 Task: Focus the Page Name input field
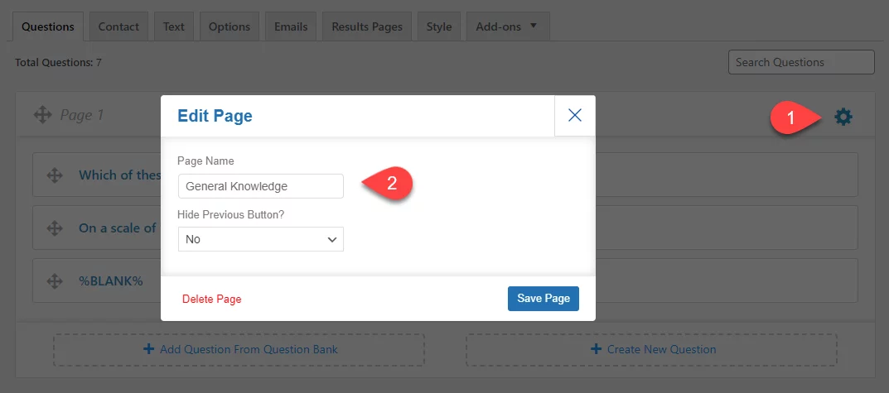coord(261,186)
